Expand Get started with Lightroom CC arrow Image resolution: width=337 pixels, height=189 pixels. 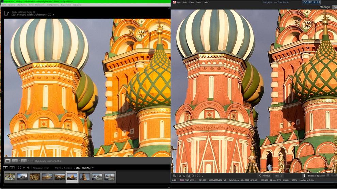(54, 15)
